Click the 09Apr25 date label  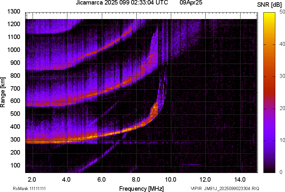coord(193,3)
